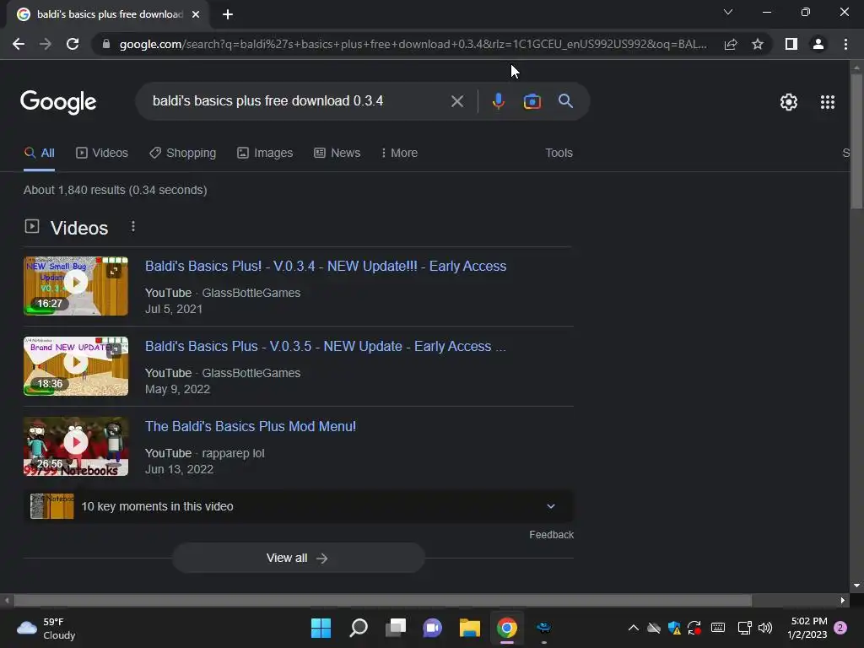
Task: Play the 16:27 video thumbnail
Action: pos(76,286)
